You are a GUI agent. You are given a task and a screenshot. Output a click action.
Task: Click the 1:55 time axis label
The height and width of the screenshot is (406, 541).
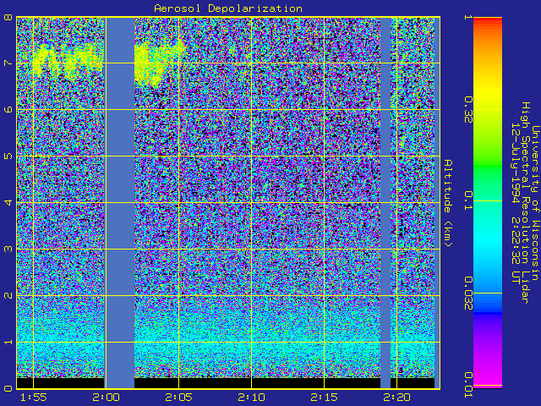[33, 398]
